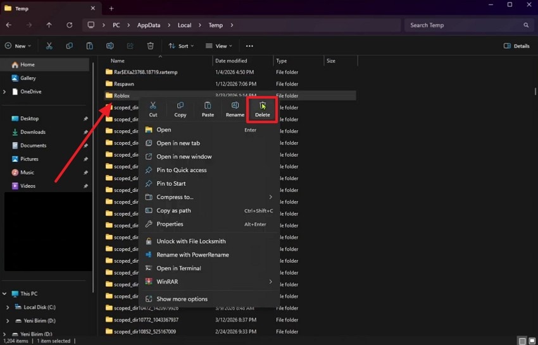Viewport: 538px width, 345px height.
Task: Close the Temp tab
Action: coord(92,8)
